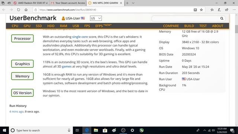Open the favorites hub icon
Viewport: 238px width, 134px height.
click(212, 10)
